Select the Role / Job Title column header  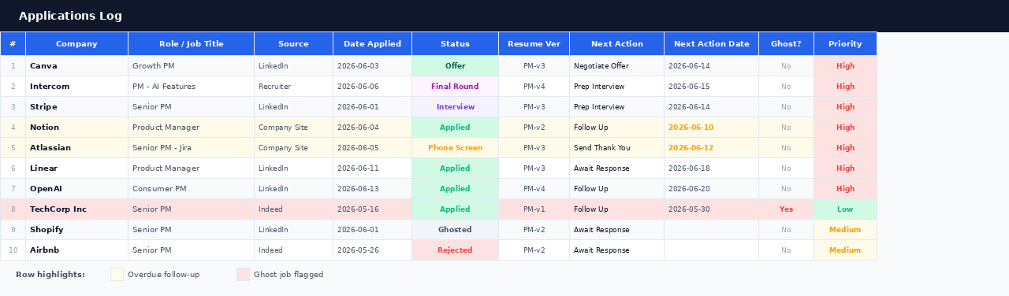(x=191, y=44)
